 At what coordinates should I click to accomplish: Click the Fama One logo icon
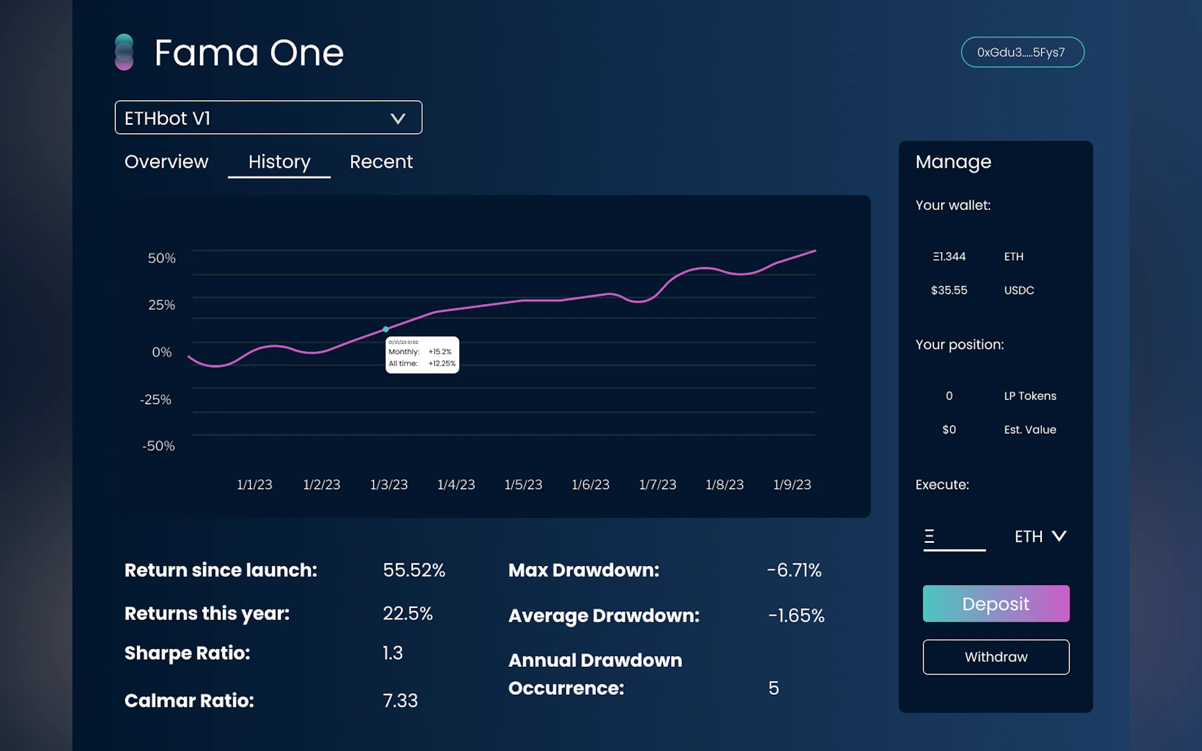tap(124, 52)
